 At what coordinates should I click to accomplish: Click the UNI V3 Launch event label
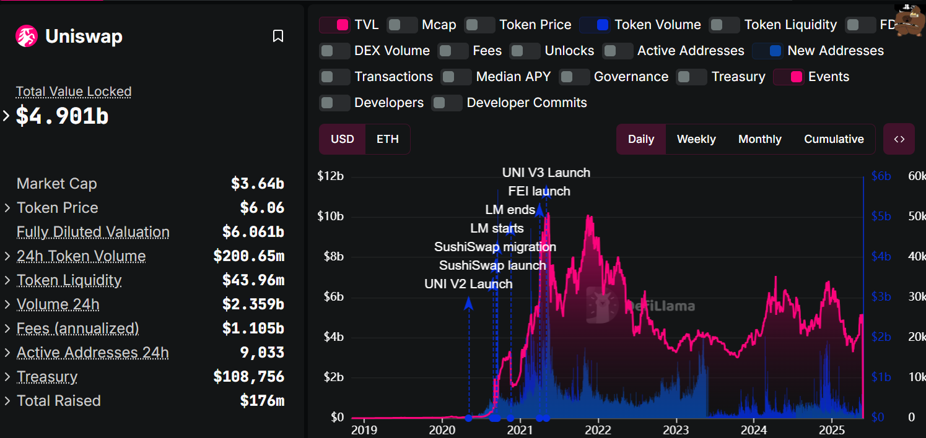pyautogui.click(x=546, y=173)
